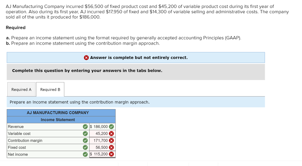
Task: Click requirement b. about contribution margin approach
Action: 83,43
